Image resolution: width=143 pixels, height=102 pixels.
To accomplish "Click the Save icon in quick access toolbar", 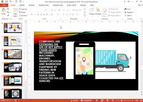I will click(x=6, y=1).
